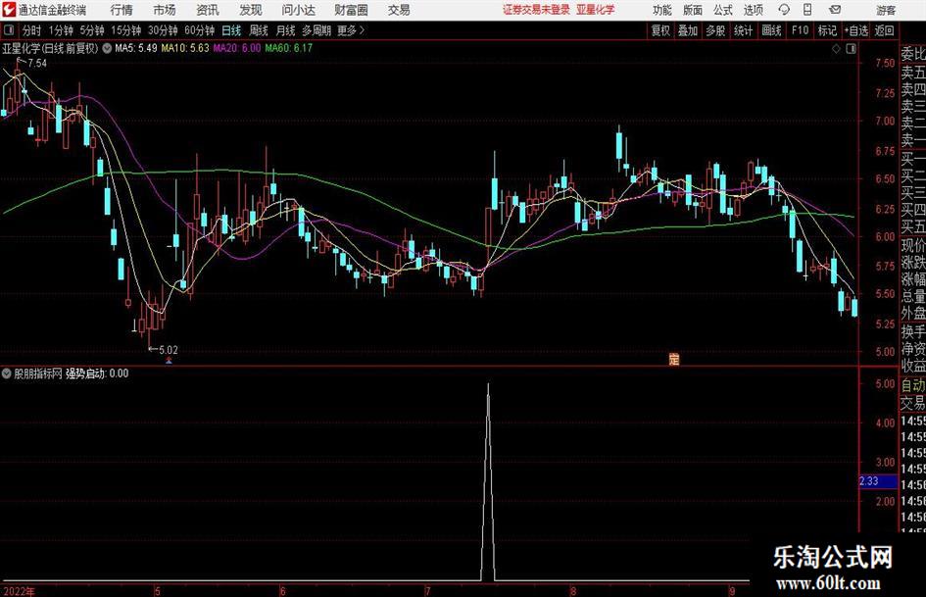Click the 7.54 high price label
The image size is (926, 597).
tap(36, 64)
